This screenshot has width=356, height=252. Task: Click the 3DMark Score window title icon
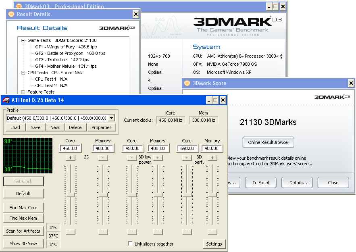(187, 83)
